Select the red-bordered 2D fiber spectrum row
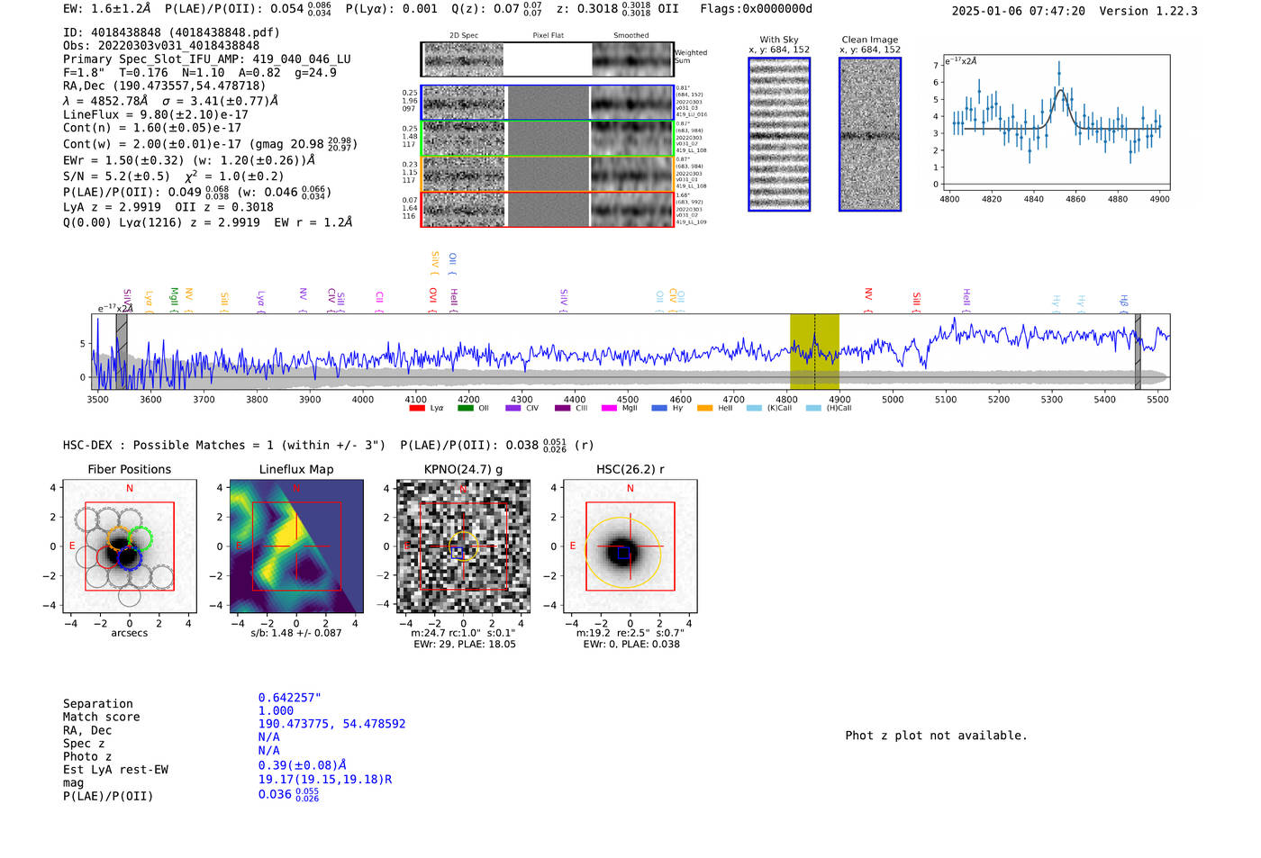This screenshot has height=858, width=1261. click(x=547, y=209)
